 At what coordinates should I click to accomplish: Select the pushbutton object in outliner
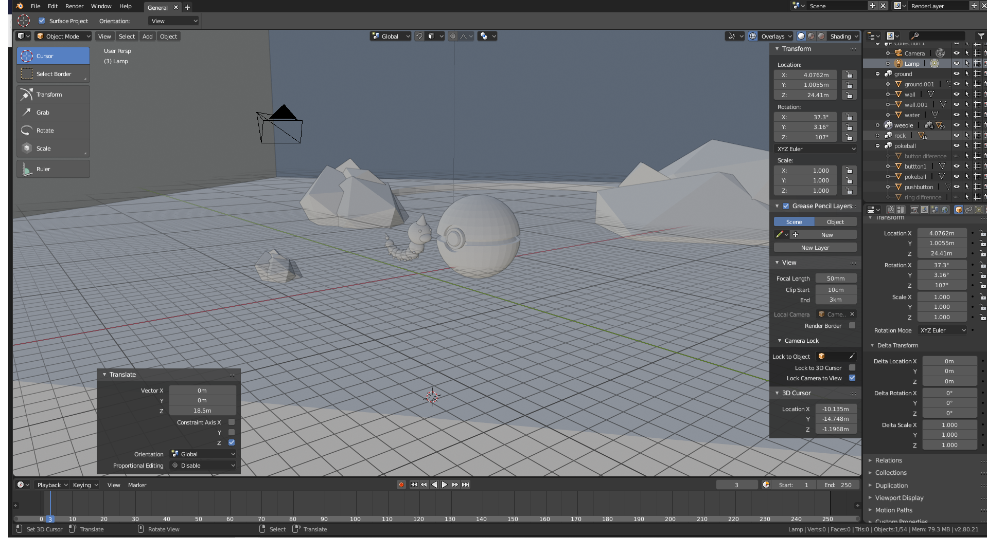(x=919, y=187)
